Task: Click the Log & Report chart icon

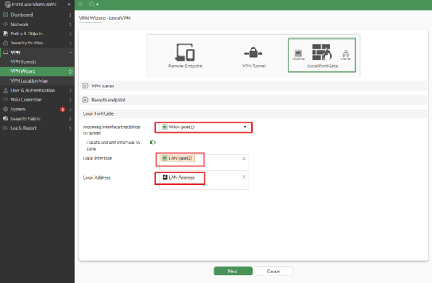Action: (x=6, y=128)
